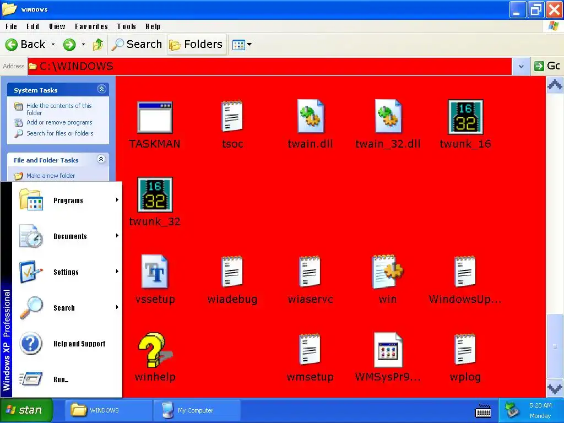Click Search for files or folders link
The image size is (564, 423).
[59, 133]
